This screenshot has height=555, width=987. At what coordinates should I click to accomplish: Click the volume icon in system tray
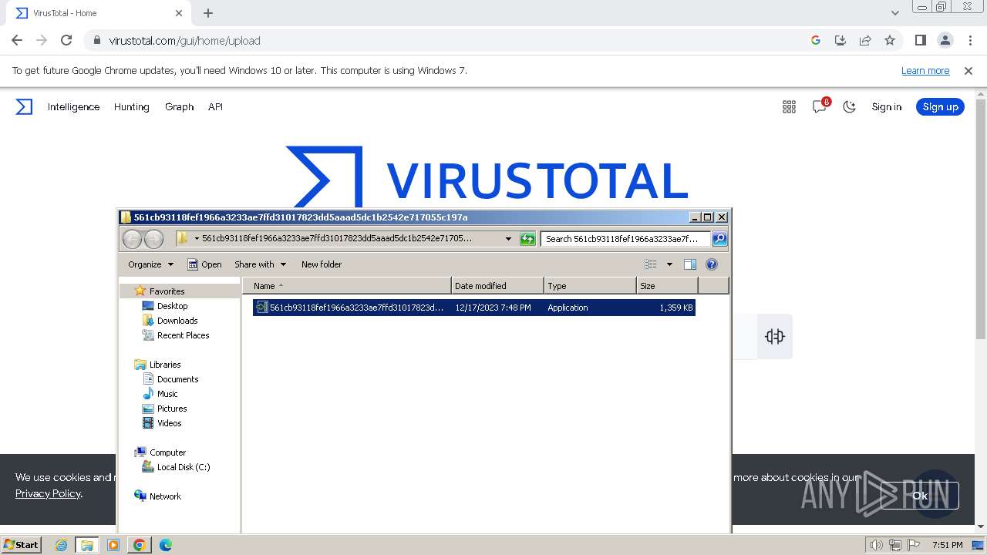point(877,545)
